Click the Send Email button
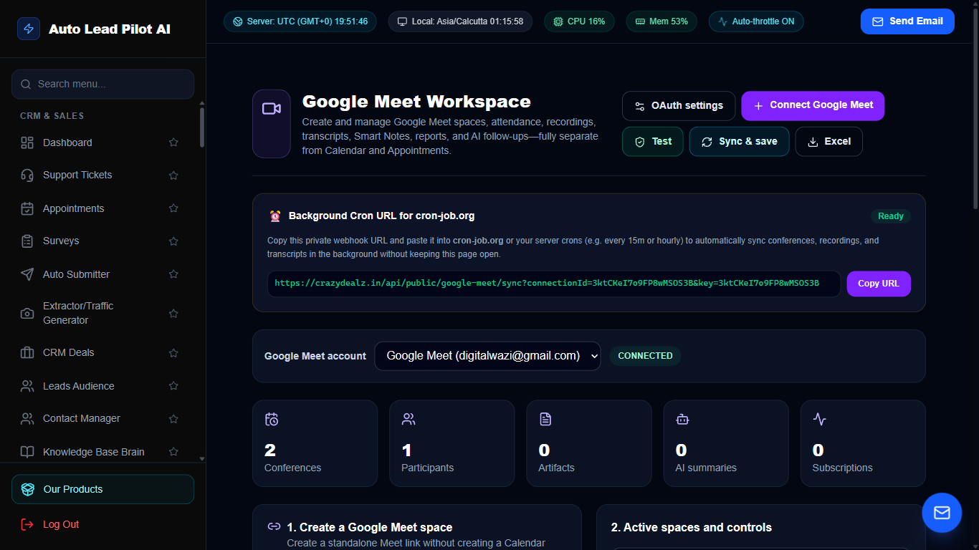 tap(907, 21)
